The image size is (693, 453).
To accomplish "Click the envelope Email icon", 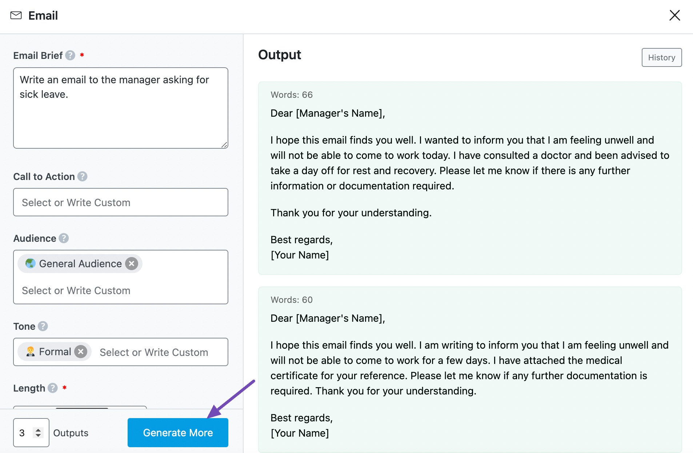I will click(x=16, y=15).
